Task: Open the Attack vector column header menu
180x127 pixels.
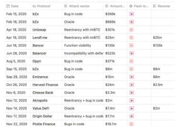Action: pyautogui.click(x=83, y=6)
